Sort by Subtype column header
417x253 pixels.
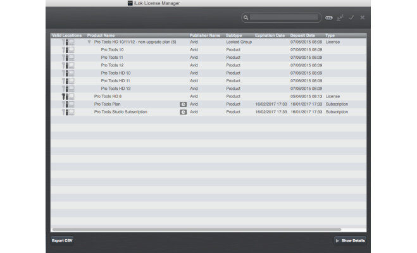[x=233, y=35]
